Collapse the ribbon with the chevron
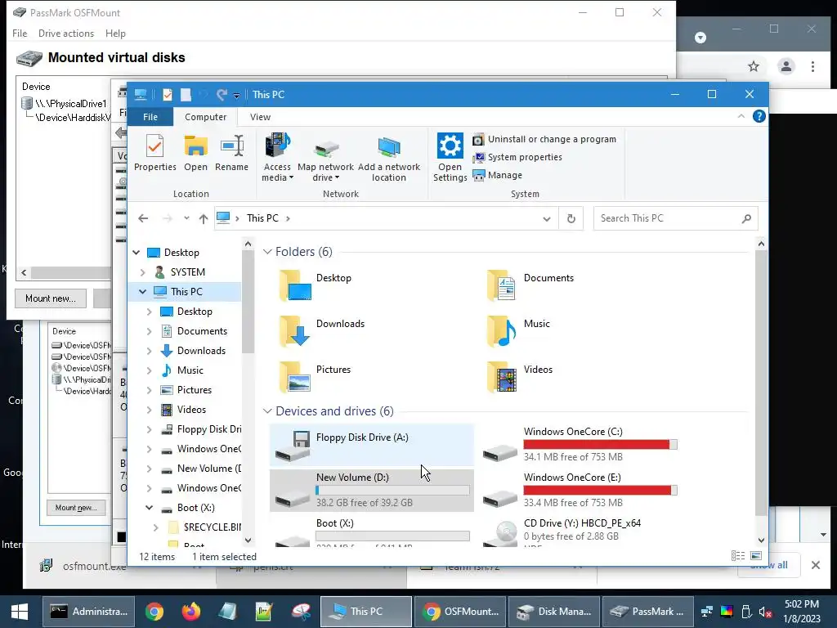Viewport: 837px width, 628px height. click(x=741, y=116)
